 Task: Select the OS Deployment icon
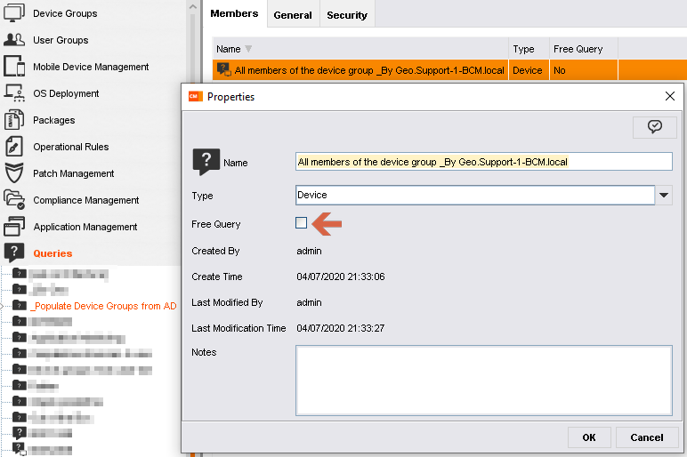pyautogui.click(x=14, y=93)
